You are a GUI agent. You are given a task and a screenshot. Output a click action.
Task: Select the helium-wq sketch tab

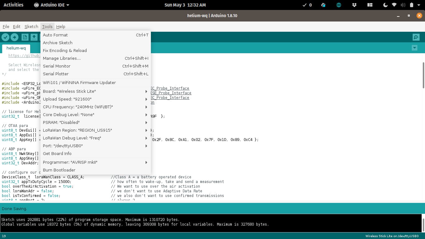tap(16, 48)
